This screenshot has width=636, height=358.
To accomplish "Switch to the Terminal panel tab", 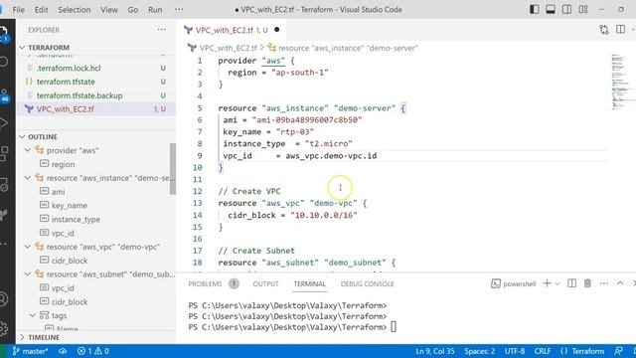I will [309, 283].
